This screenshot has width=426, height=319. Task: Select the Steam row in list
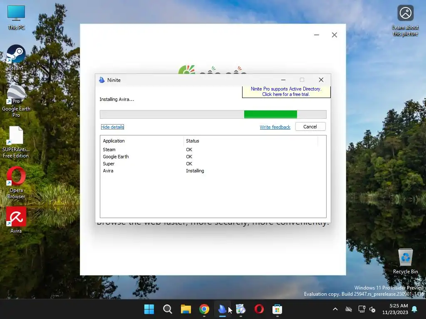(213, 150)
